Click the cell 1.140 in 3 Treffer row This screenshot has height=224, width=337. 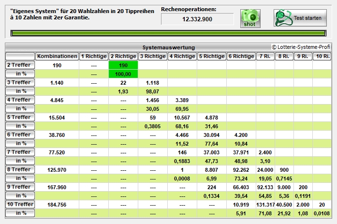[x=57, y=83]
